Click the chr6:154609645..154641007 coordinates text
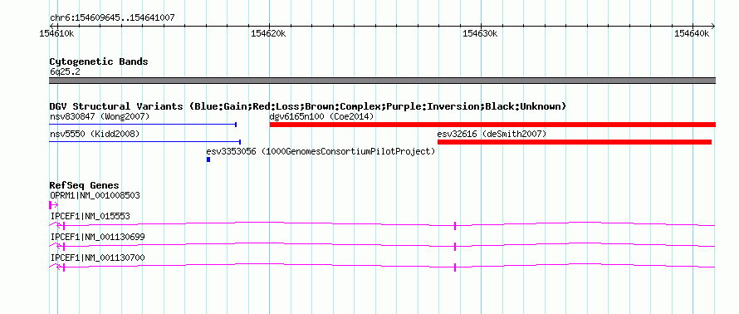Screen dimensions: 739x314 tap(112, 18)
